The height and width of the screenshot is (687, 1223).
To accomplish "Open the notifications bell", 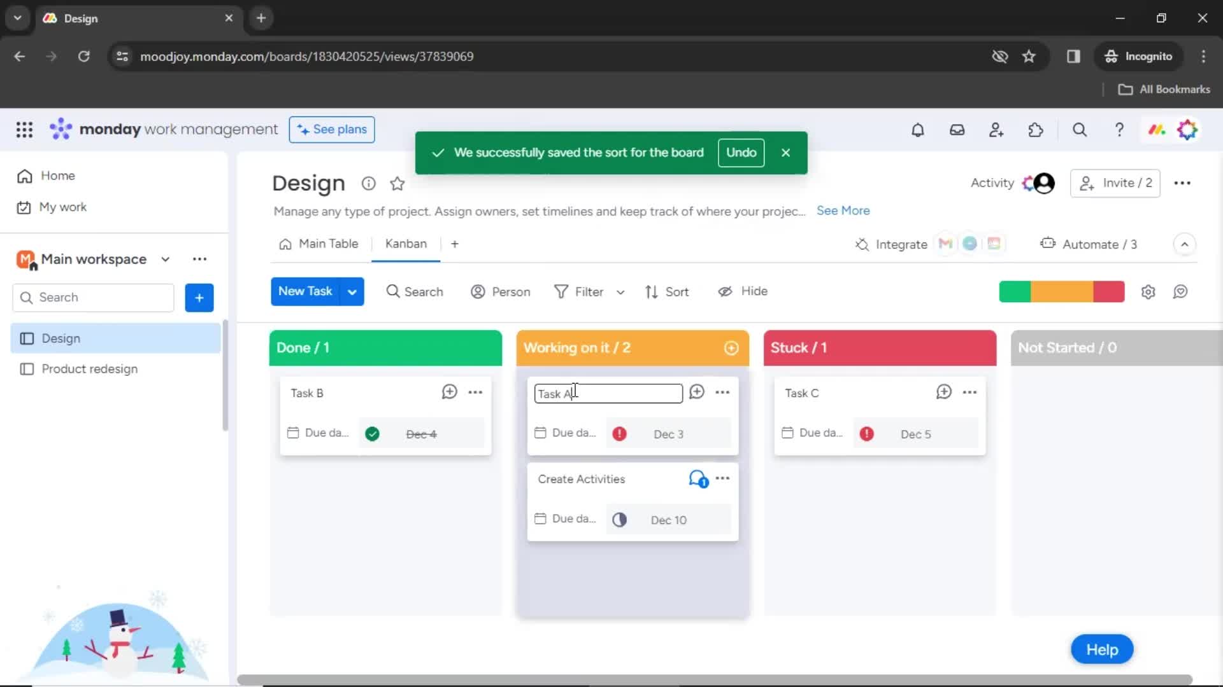I will click(917, 130).
